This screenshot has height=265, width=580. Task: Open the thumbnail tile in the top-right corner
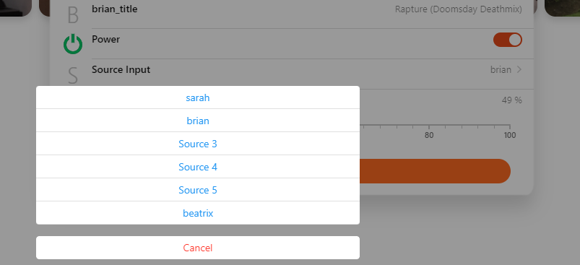(x=562, y=7)
